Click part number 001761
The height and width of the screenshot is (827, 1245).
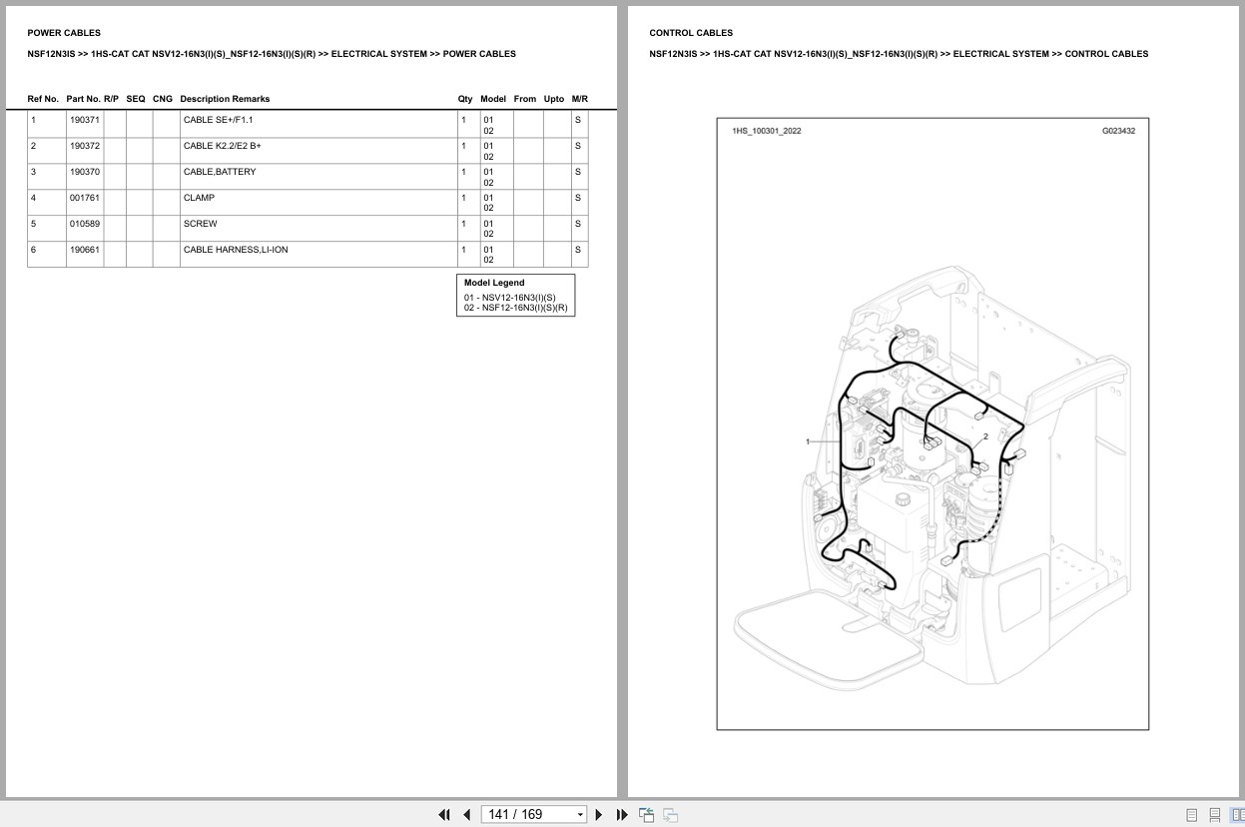tap(85, 198)
